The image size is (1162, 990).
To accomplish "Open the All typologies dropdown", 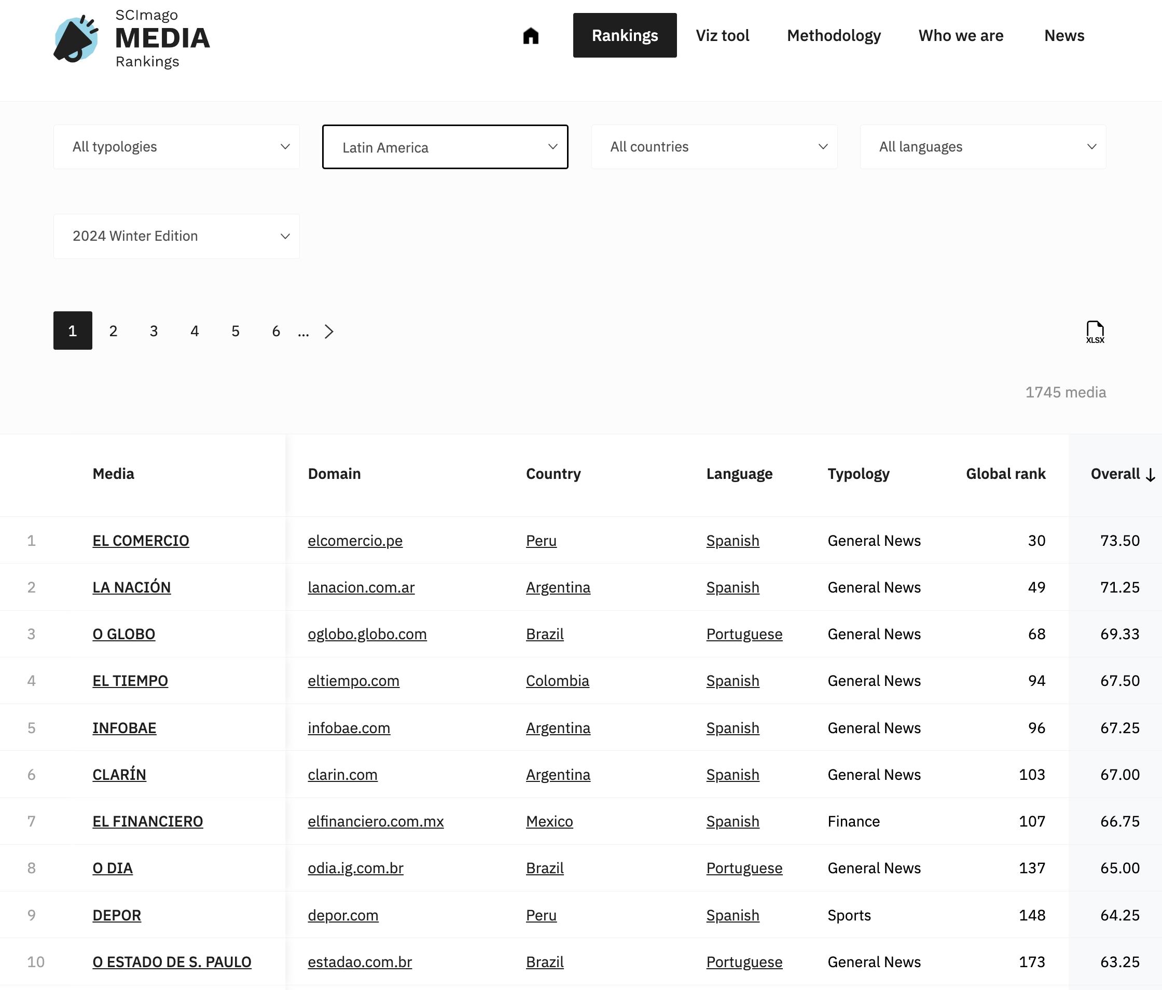I will click(175, 146).
